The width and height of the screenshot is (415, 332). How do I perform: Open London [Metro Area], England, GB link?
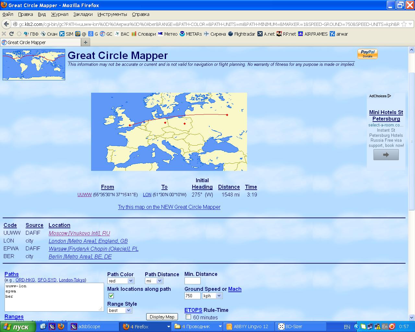88,241
